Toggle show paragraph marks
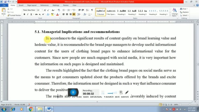199x112 pixels. click(x=92, y=10)
